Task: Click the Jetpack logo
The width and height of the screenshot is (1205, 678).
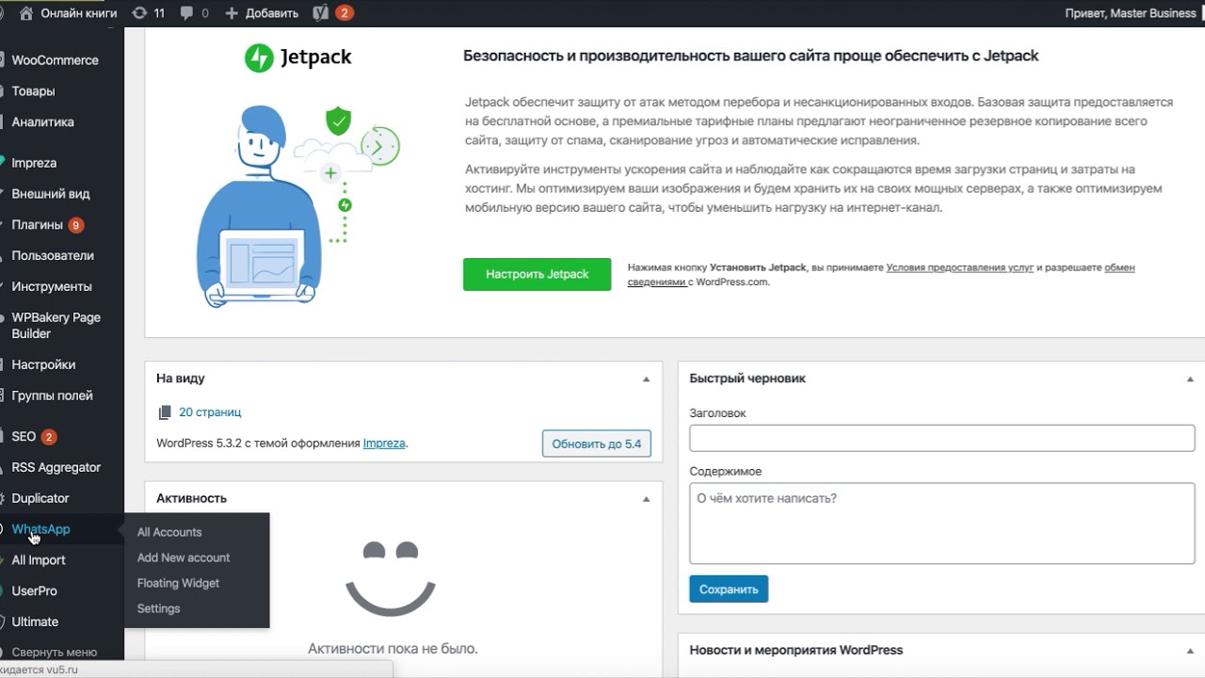Action: [x=297, y=57]
